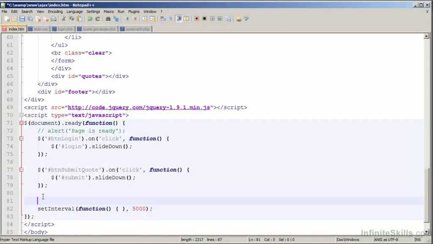Switch to the style.css tab
Viewport: 433px width, 244px height.
pos(38,29)
